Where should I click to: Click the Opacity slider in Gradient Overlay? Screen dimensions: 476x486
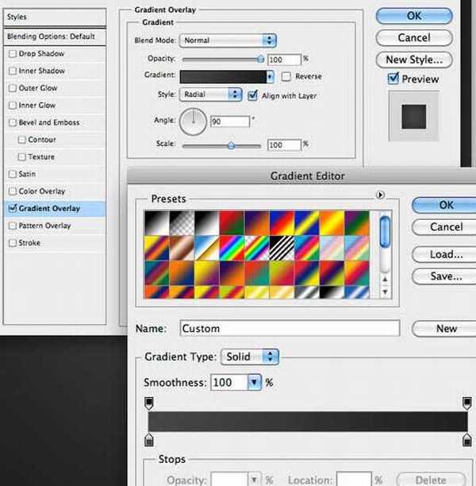coord(222,60)
